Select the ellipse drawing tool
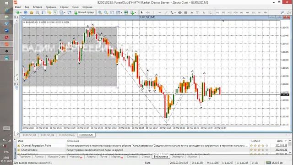 pos(180,12)
